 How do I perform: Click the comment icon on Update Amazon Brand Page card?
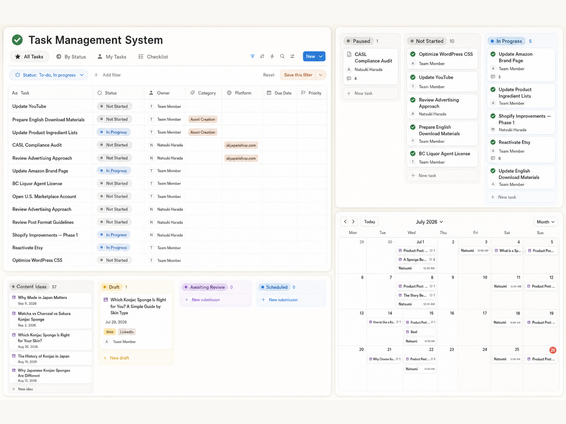(x=493, y=77)
